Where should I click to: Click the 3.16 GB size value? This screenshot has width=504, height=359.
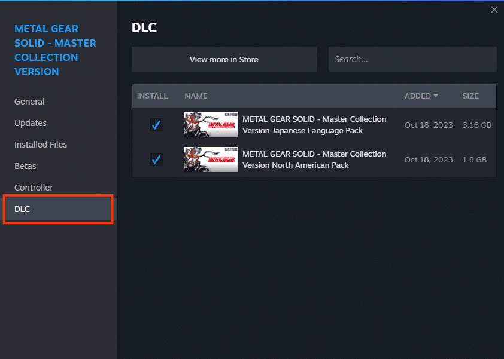476,125
